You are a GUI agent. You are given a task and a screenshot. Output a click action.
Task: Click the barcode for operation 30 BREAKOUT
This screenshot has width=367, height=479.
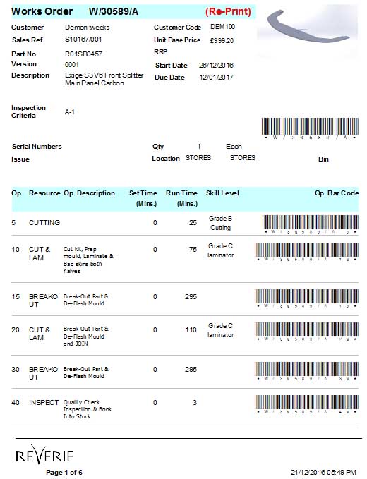click(x=306, y=369)
